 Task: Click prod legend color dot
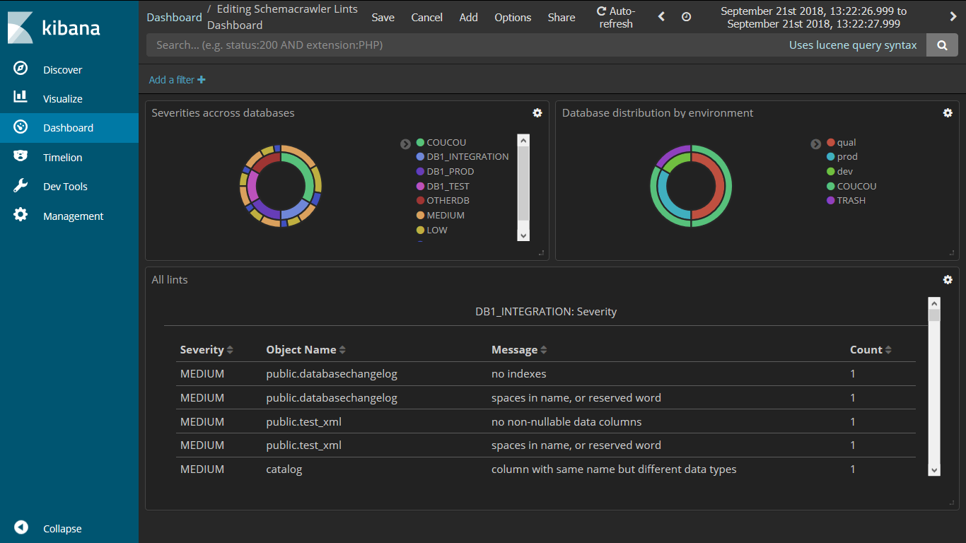[x=830, y=157]
